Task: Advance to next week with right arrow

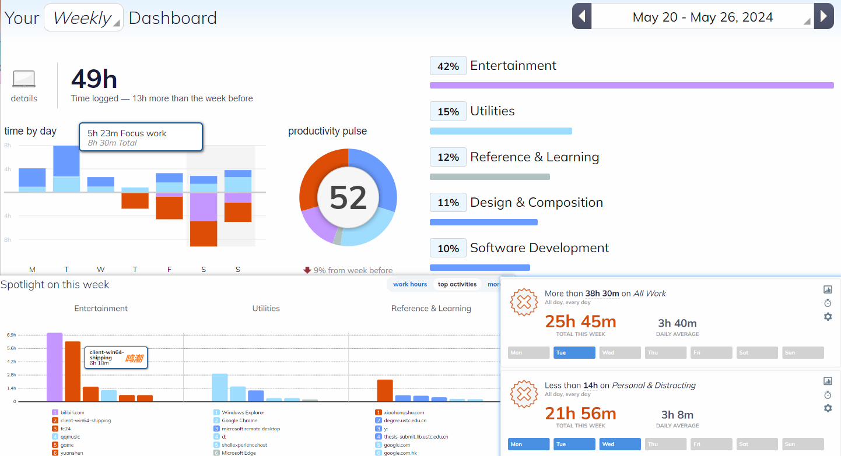Action: (823, 16)
